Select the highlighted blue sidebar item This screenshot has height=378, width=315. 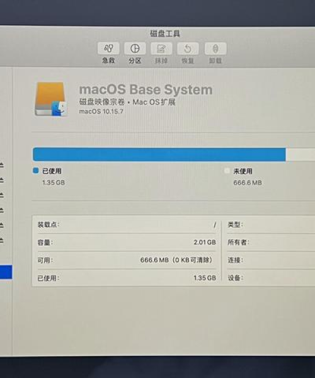point(6,272)
